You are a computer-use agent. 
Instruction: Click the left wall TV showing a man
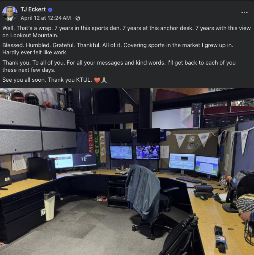tap(121, 152)
